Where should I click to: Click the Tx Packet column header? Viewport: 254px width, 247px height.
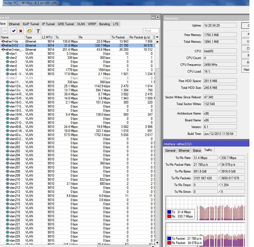[x=120, y=37]
